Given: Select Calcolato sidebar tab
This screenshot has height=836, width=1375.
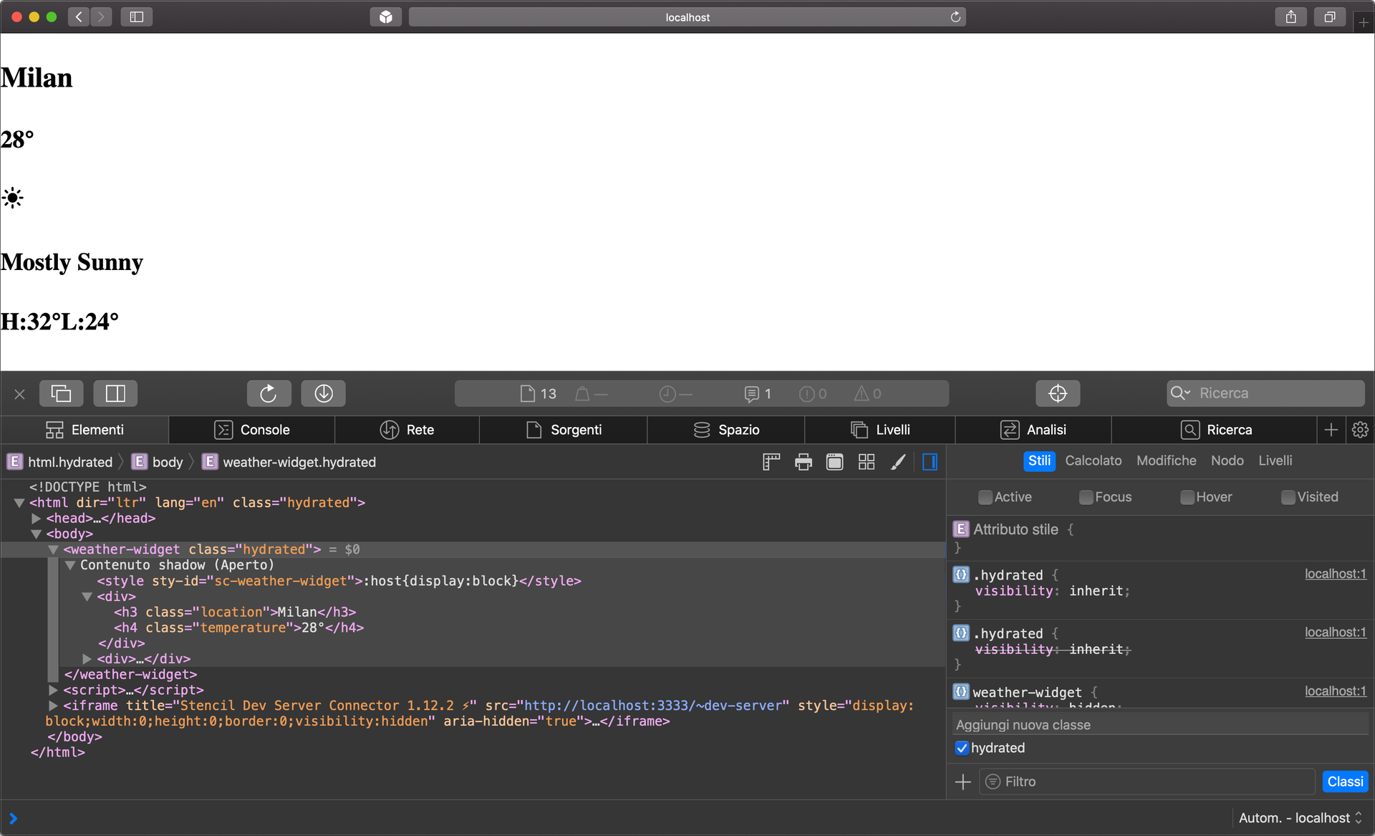Looking at the screenshot, I should click(1094, 461).
